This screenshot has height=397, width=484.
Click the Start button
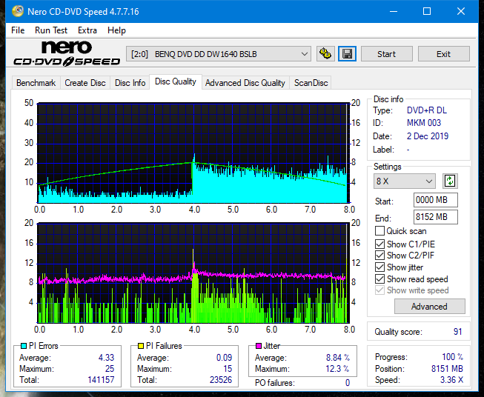(386, 54)
